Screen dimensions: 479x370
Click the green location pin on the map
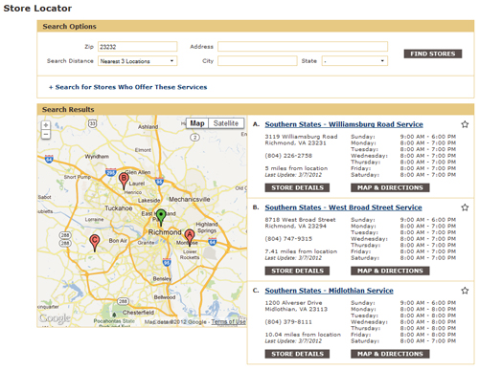point(161,217)
